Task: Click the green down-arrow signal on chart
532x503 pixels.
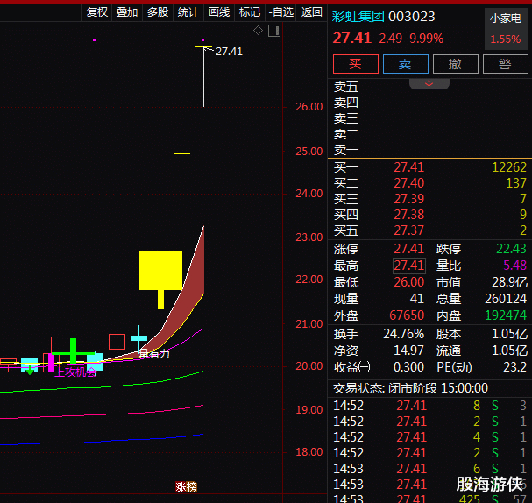Action: pos(30,370)
